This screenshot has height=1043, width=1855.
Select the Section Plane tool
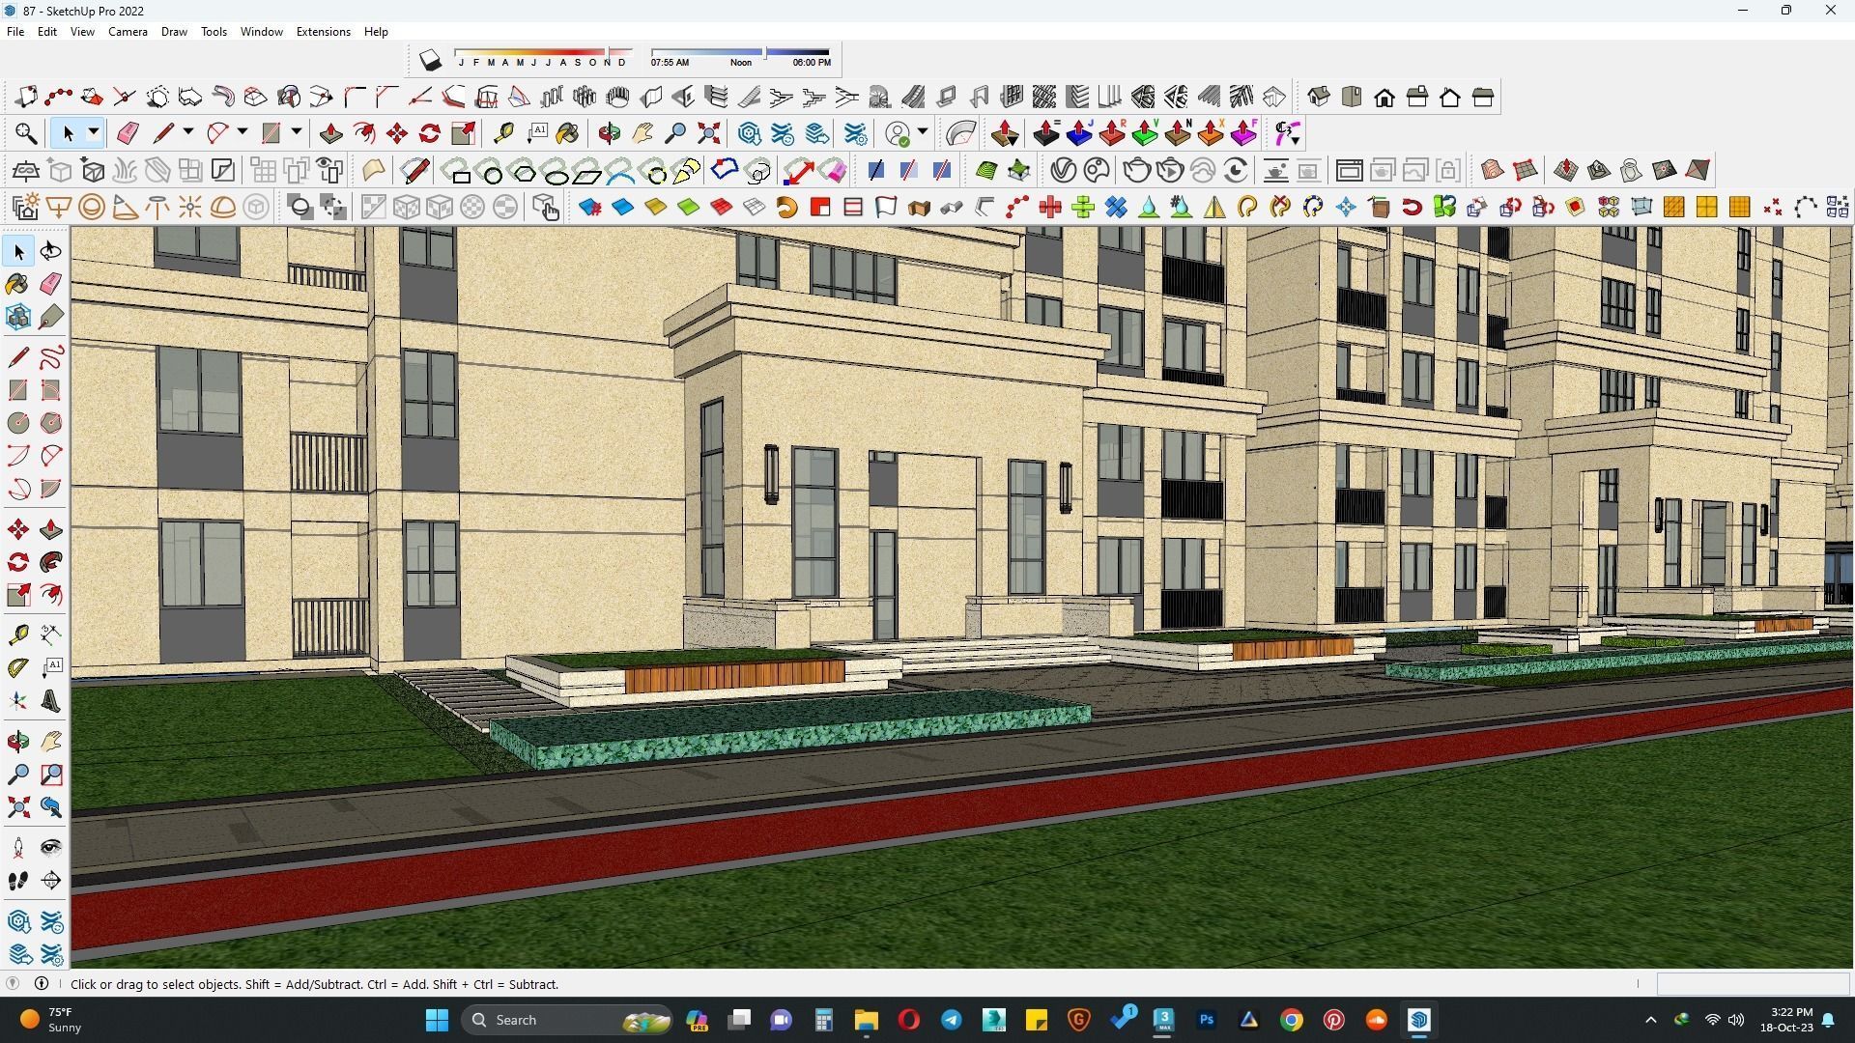coord(51,881)
